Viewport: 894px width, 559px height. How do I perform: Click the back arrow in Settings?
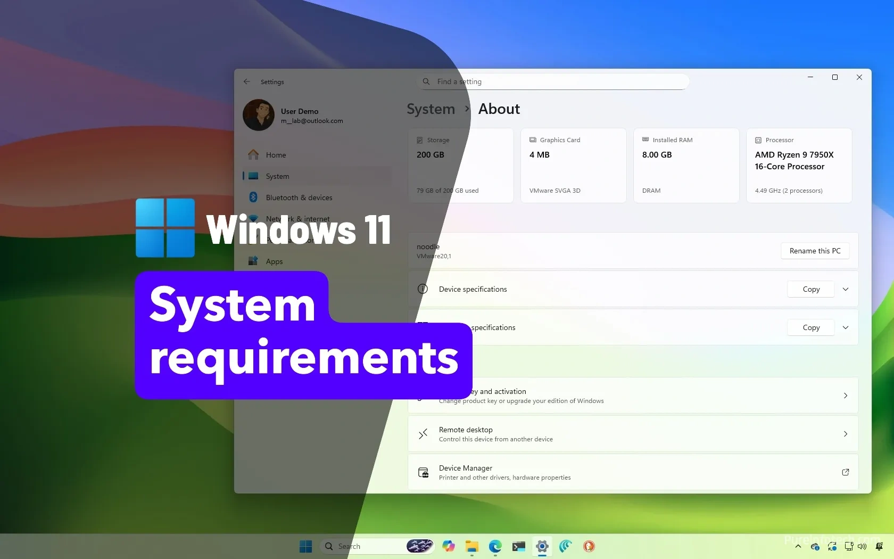click(x=246, y=81)
